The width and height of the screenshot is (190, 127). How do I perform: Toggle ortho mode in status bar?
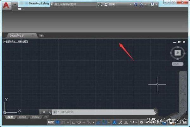(73, 122)
